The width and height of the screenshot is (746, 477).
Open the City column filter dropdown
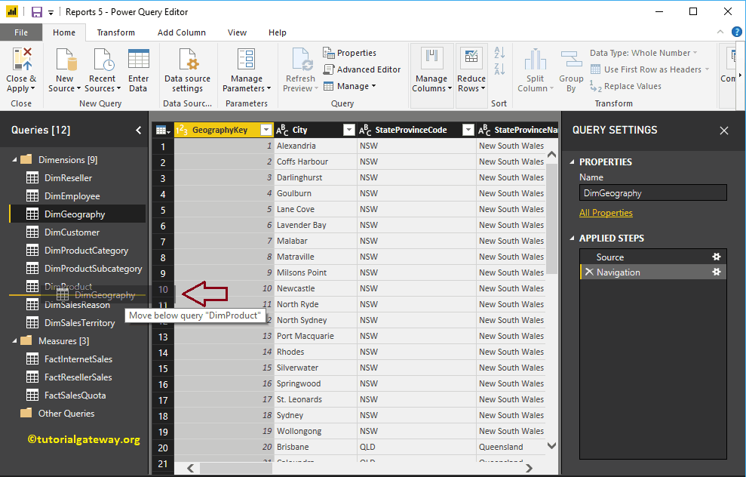348,129
